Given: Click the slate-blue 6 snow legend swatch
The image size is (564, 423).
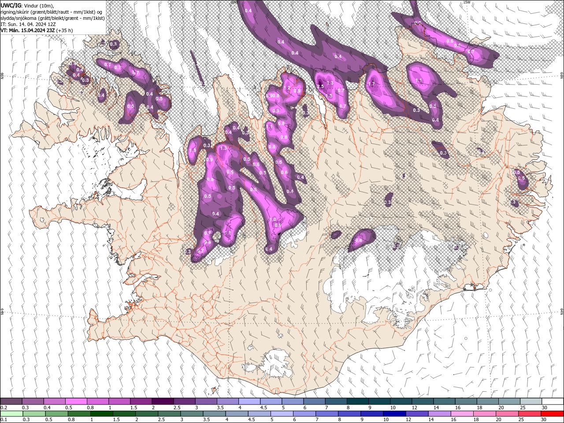Looking at the screenshot, I should point(314,401).
